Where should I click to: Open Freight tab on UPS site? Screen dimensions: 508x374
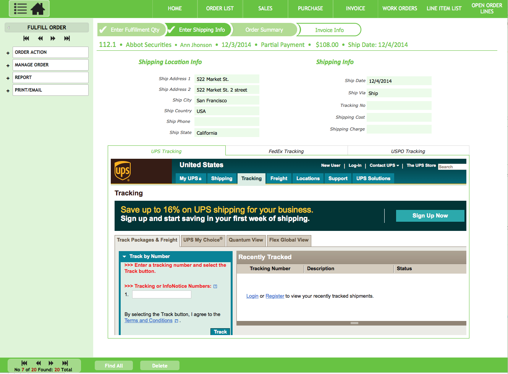[279, 178]
